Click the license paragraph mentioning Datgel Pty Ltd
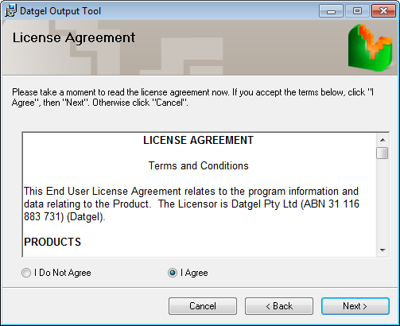The image size is (400, 326). tap(192, 204)
